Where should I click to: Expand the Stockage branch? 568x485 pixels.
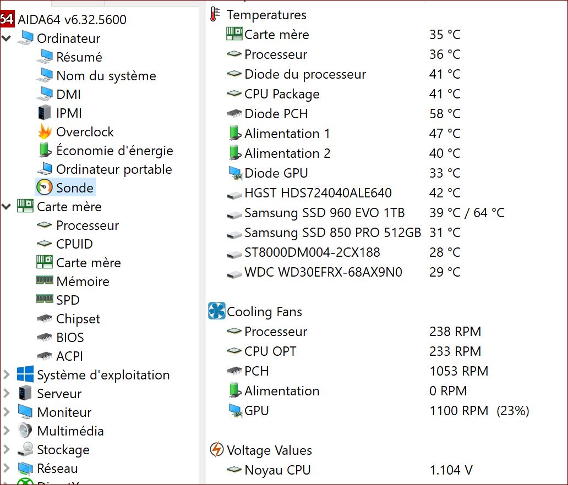(6, 449)
